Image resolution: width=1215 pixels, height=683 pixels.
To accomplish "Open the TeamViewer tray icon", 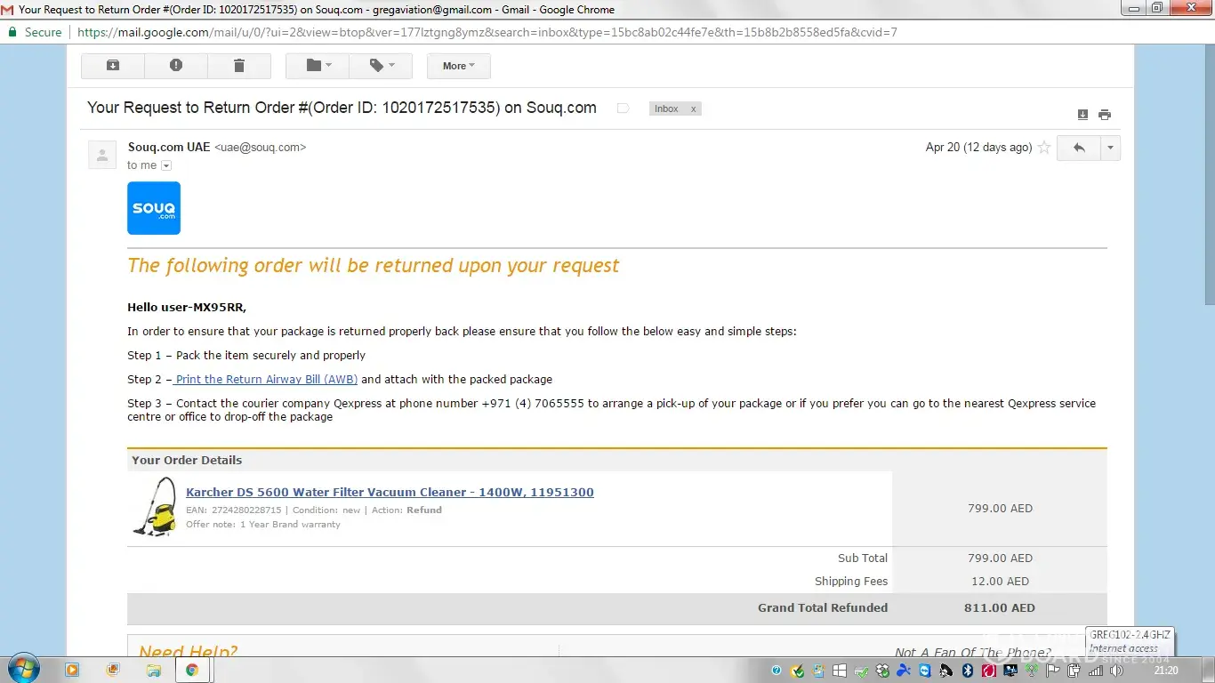I will (924, 671).
